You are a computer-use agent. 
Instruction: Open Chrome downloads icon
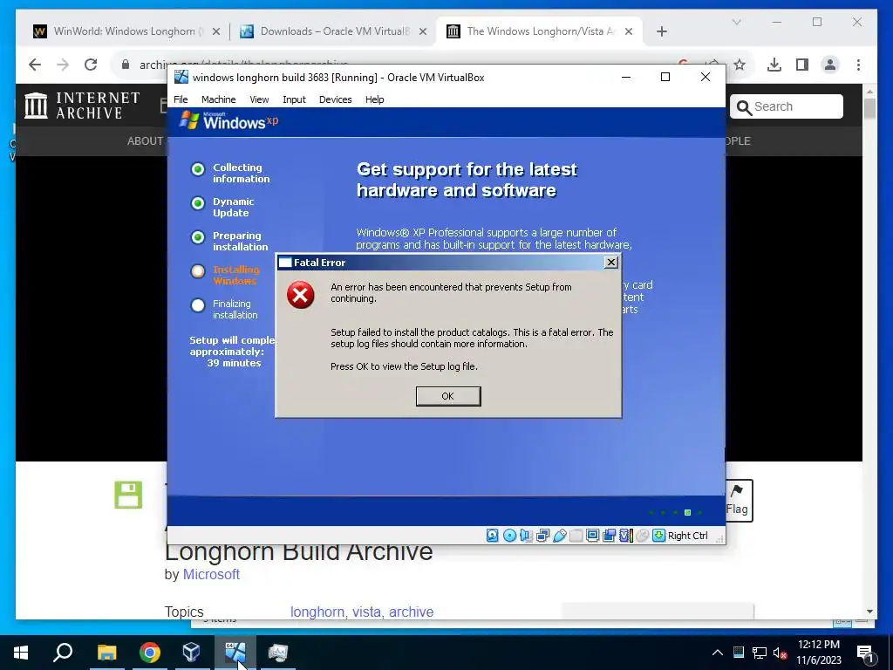774,65
